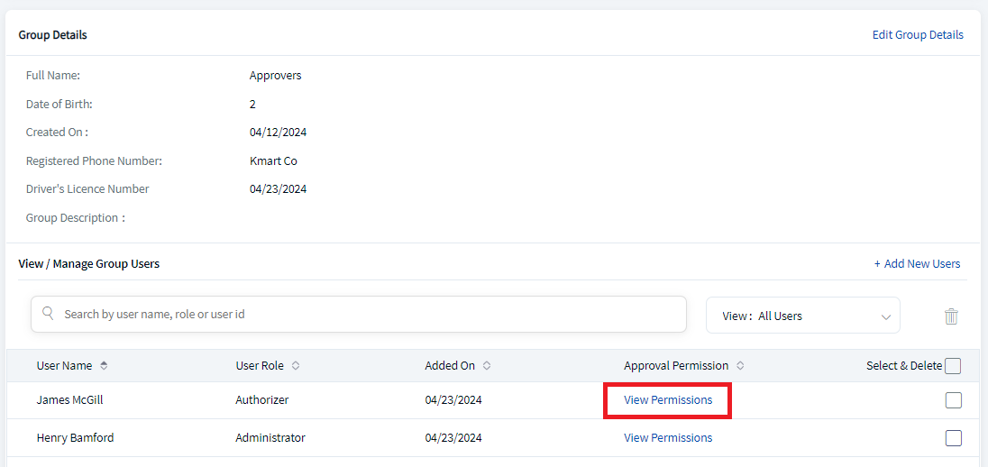View Permissions for James McGill

pyautogui.click(x=668, y=399)
